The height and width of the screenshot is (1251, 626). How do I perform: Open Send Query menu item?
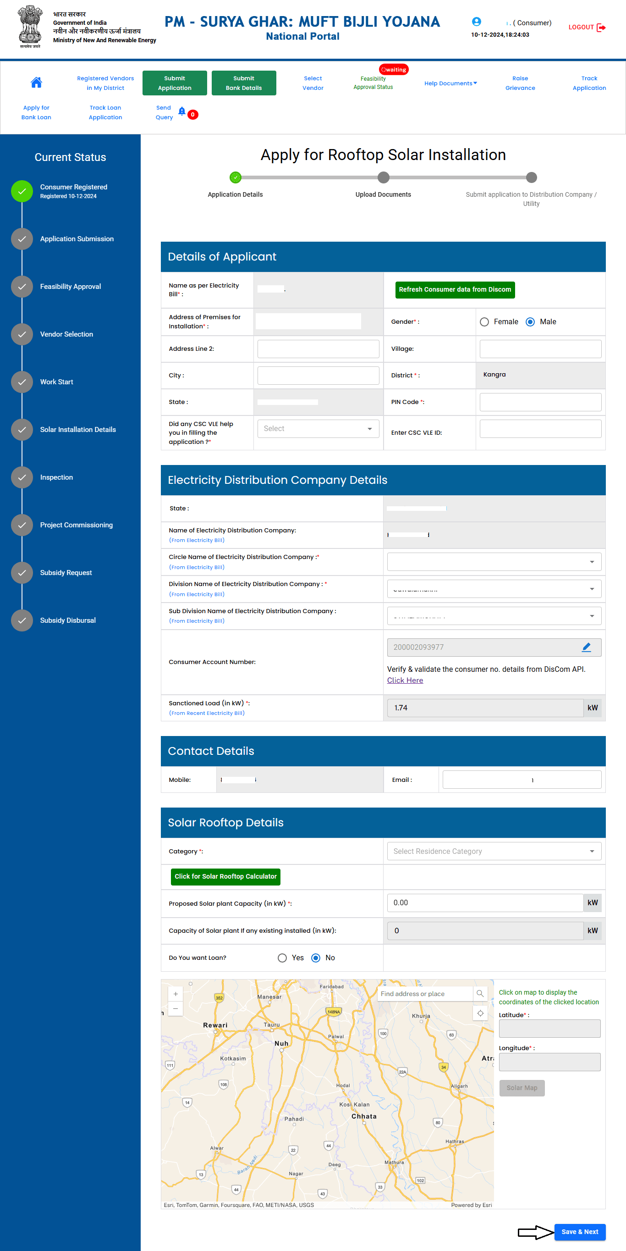point(164,113)
